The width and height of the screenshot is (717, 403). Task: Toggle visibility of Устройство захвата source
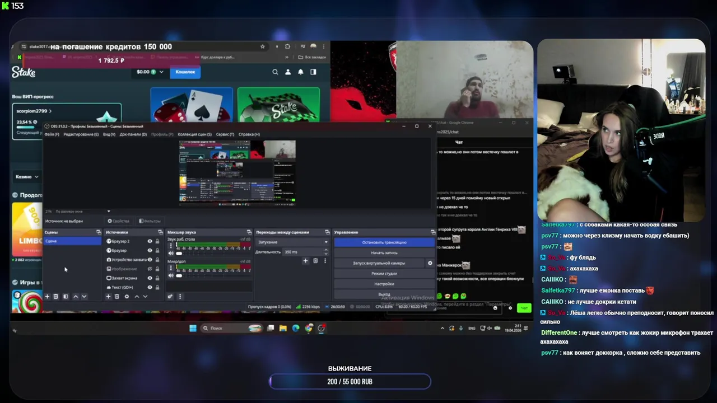pyautogui.click(x=150, y=260)
